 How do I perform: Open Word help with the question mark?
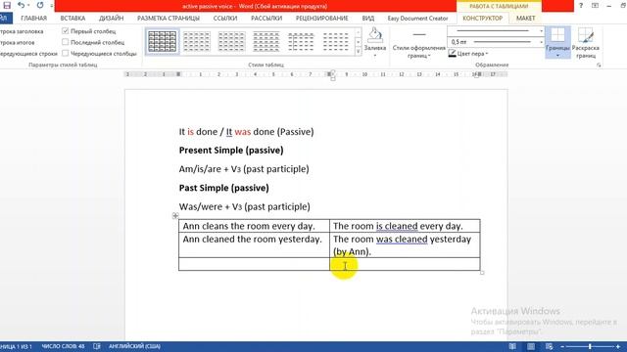581,6
